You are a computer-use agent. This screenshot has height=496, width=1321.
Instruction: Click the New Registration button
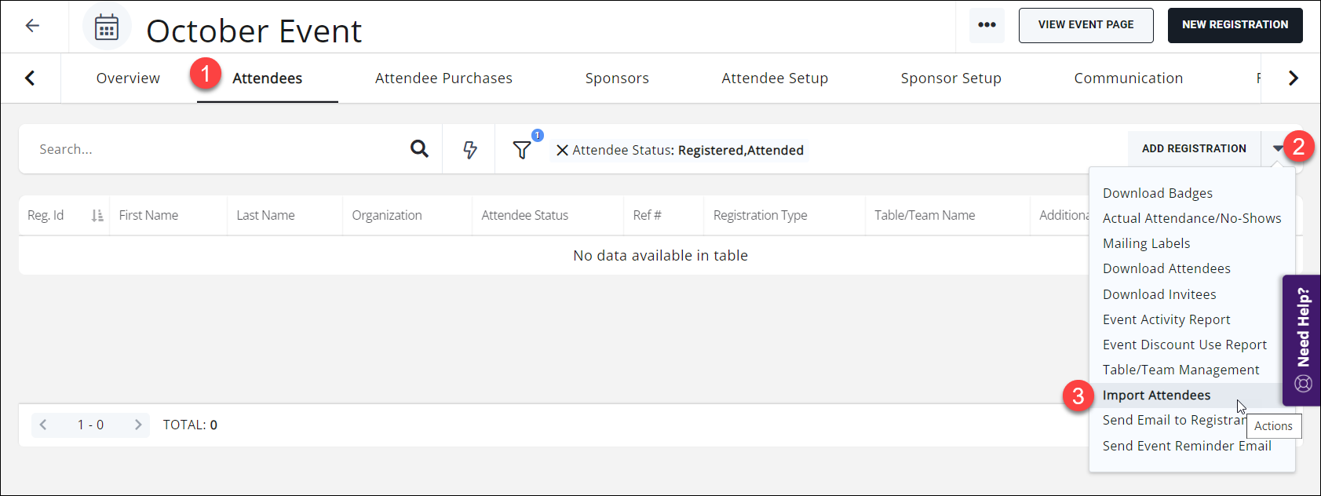[x=1235, y=25]
